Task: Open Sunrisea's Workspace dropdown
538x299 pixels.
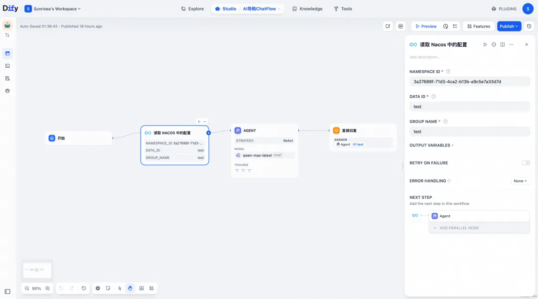Action: point(52,8)
